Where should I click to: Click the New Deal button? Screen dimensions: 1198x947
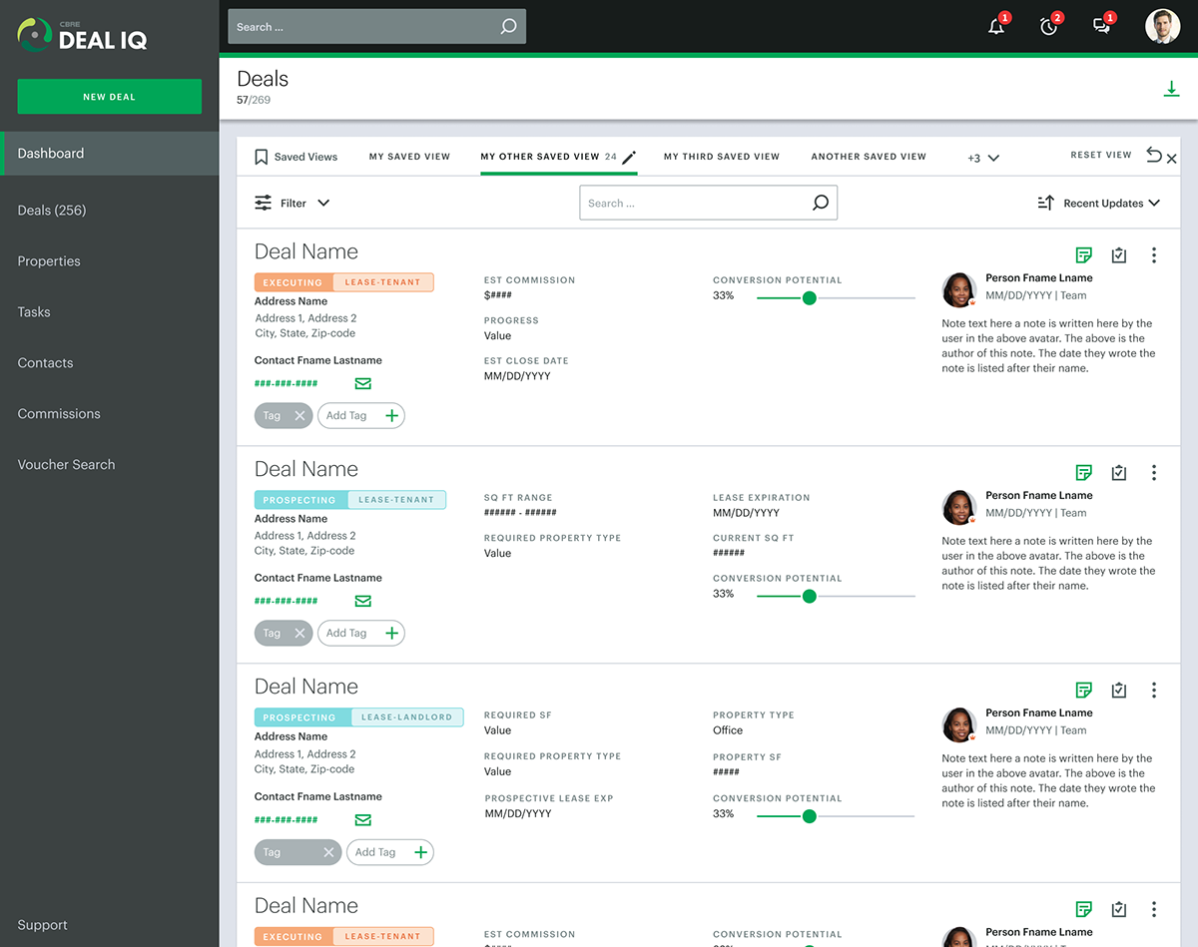(110, 97)
